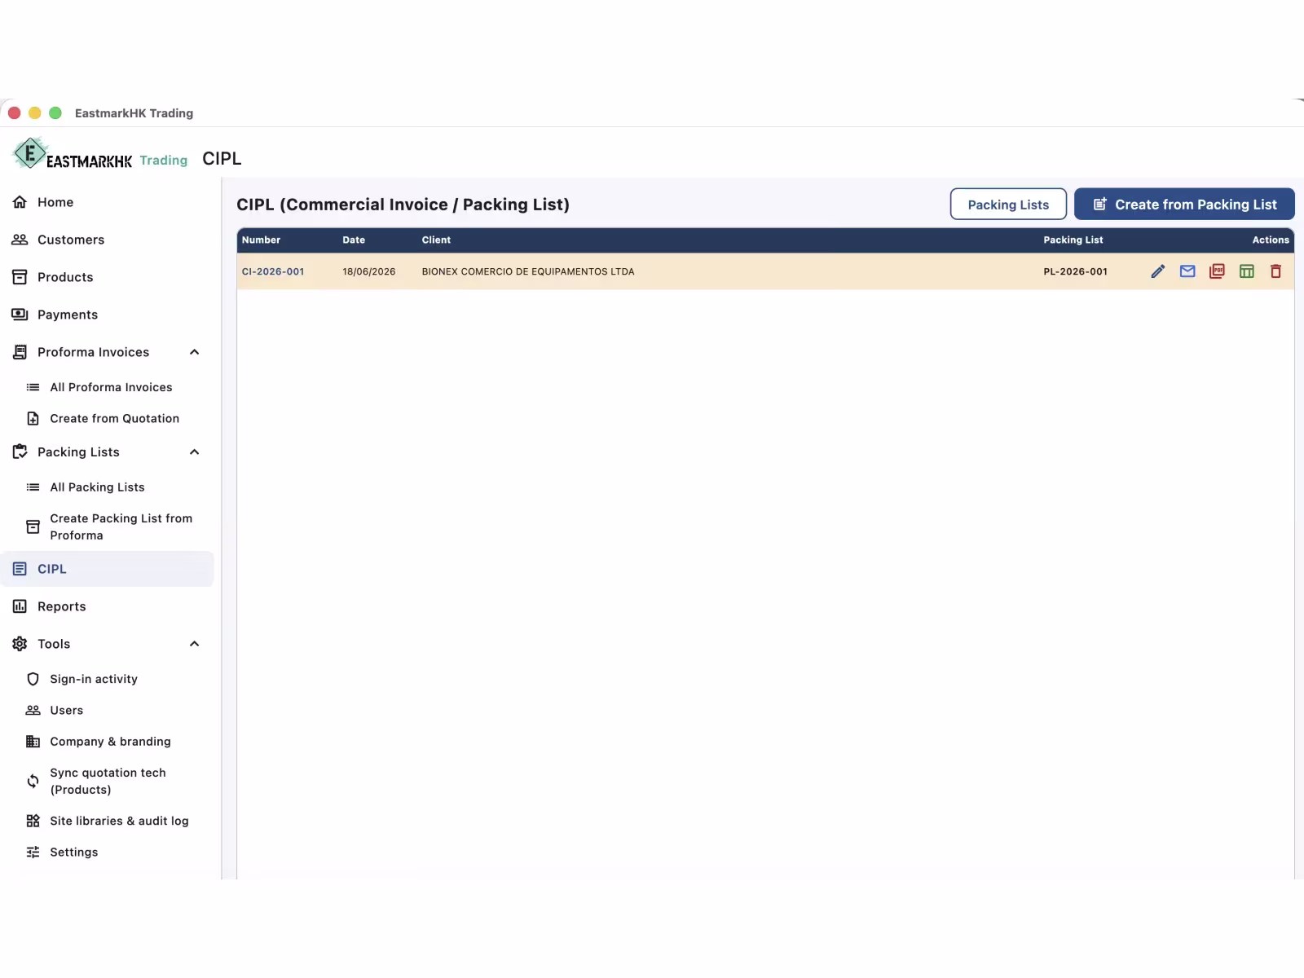
Task: Delete CI-2026-001 with the trash icon
Action: click(x=1275, y=271)
